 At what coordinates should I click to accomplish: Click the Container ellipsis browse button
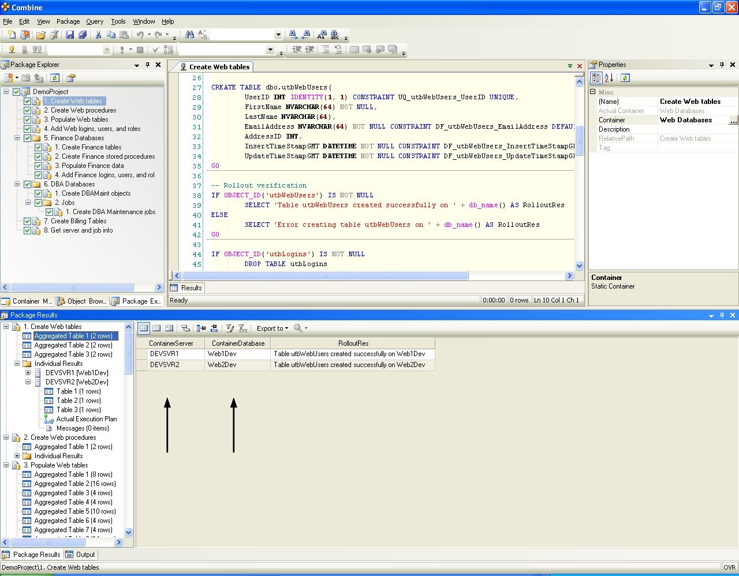click(733, 120)
